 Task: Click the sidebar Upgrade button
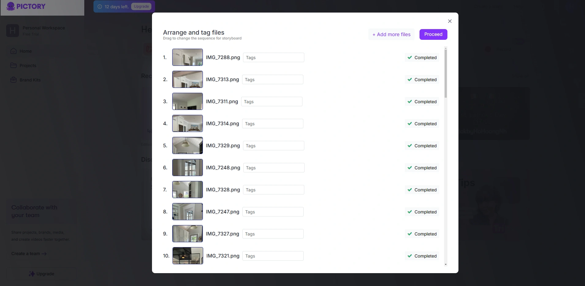tap(41, 274)
